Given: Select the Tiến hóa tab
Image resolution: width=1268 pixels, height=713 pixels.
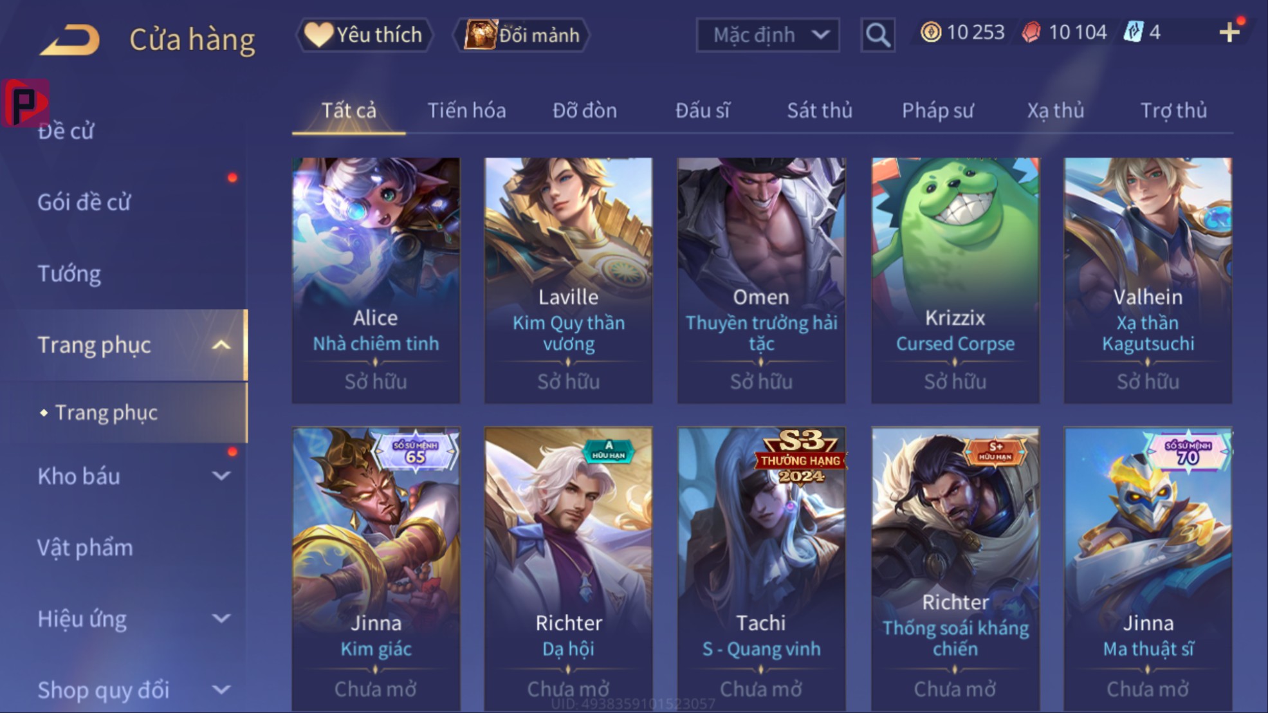Looking at the screenshot, I should [466, 111].
